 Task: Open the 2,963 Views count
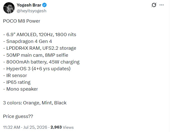click(62, 127)
